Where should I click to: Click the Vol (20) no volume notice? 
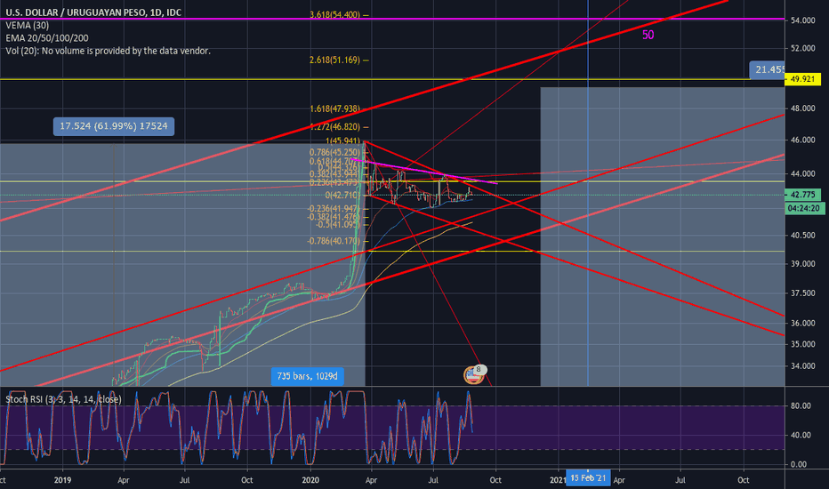(x=108, y=51)
